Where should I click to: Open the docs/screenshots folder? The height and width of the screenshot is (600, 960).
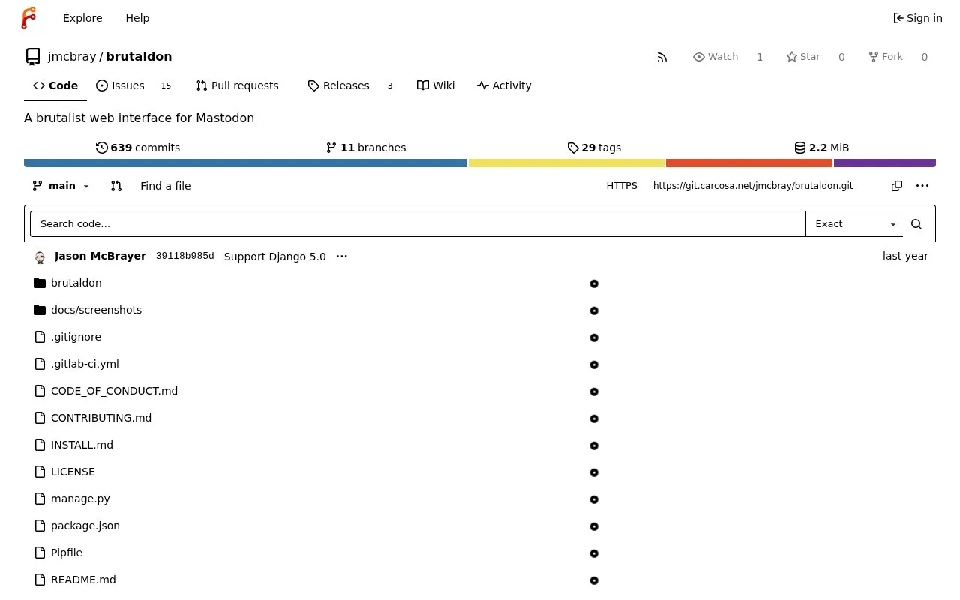click(96, 310)
